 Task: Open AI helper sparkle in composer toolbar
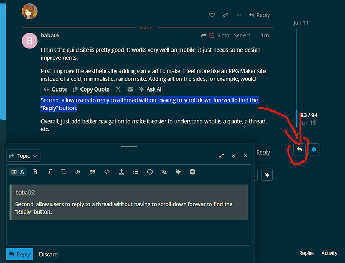178,172
